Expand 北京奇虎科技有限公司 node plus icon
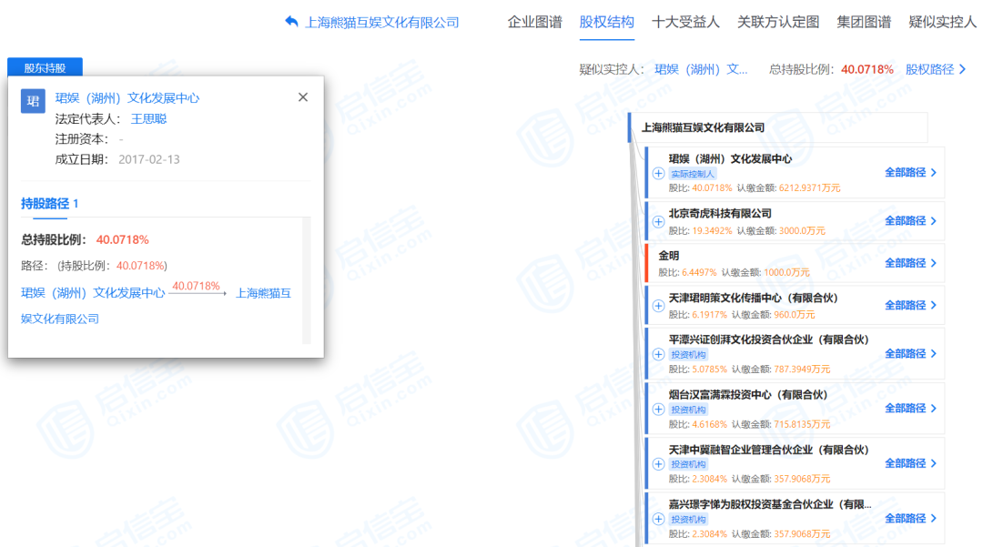This screenshot has height=547, width=983. 658,221
